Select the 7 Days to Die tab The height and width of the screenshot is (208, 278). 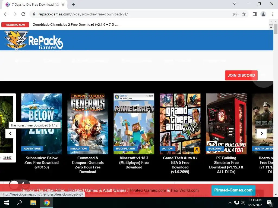[x=35, y=5]
